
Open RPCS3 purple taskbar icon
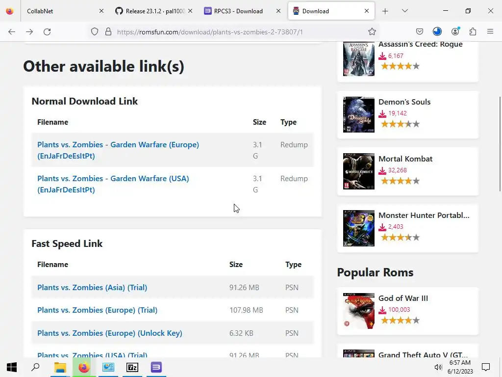click(156, 367)
